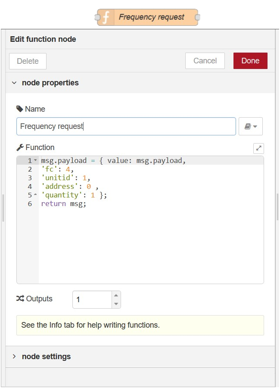
Task: Click the node's right output port
Action: pos(198,17)
